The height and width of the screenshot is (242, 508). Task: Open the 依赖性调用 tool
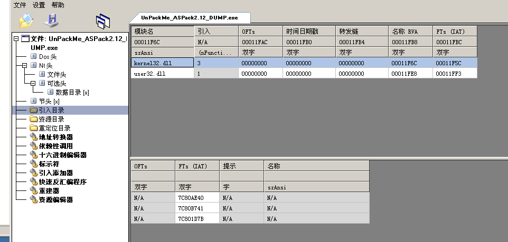click(55, 146)
